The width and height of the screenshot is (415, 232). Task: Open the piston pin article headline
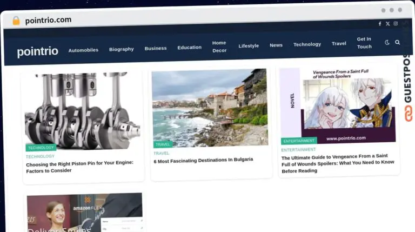click(79, 167)
